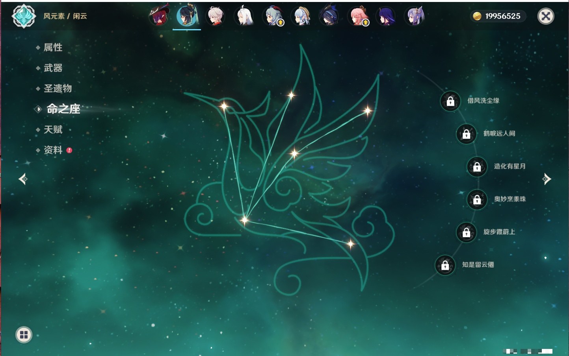Click the 风元素 / 闲云 title text

[x=65, y=16]
